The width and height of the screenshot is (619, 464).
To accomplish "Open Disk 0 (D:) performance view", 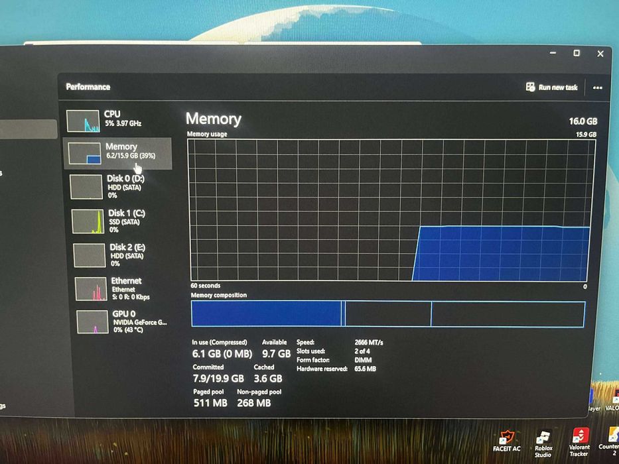I will pyautogui.click(x=119, y=187).
